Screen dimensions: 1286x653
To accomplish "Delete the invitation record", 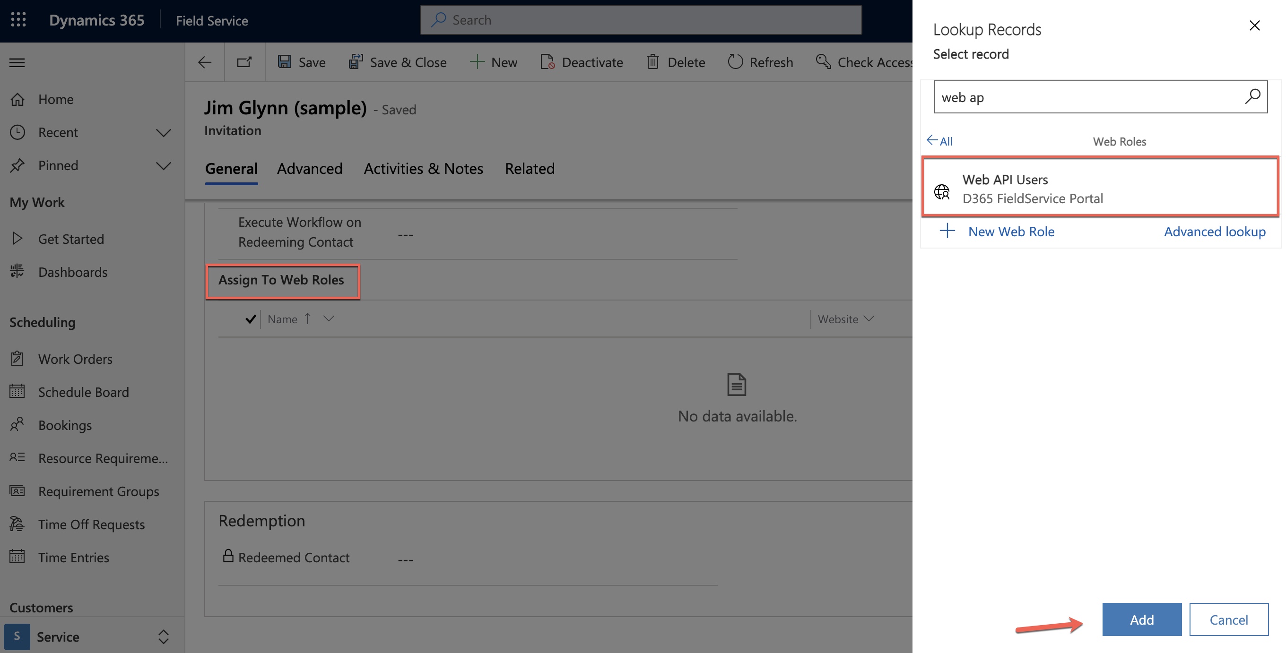I will pyautogui.click(x=676, y=62).
